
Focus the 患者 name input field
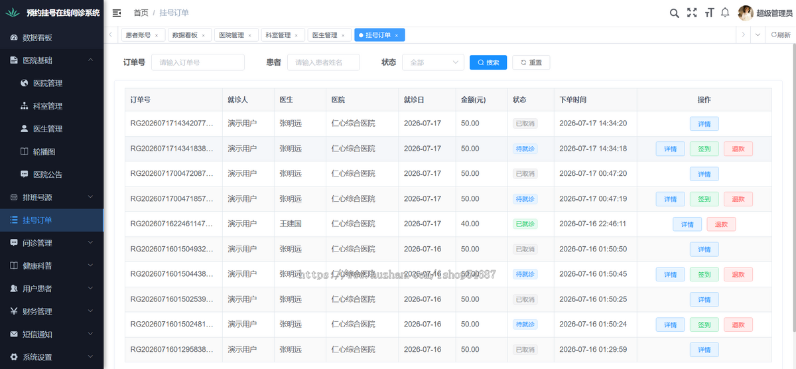pos(323,62)
